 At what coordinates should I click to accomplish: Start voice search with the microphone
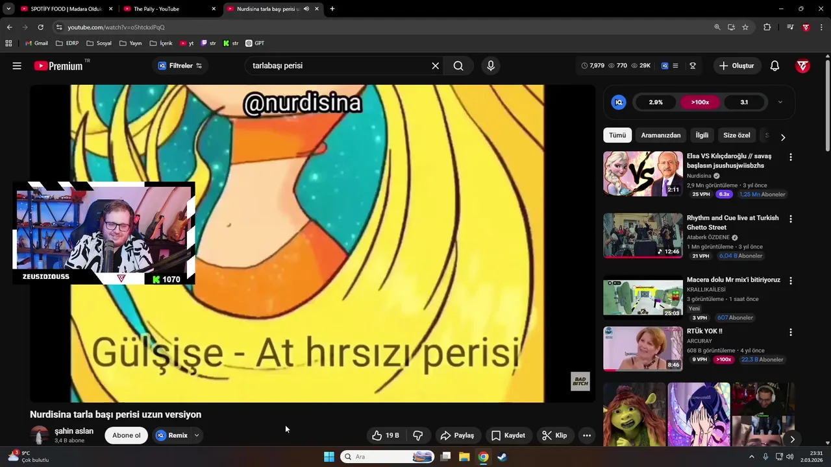click(491, 66)
